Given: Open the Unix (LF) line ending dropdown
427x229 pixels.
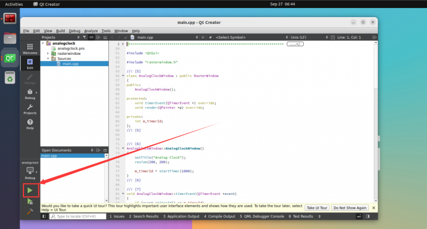Looking at the screenshot, I should click(310, 37).
